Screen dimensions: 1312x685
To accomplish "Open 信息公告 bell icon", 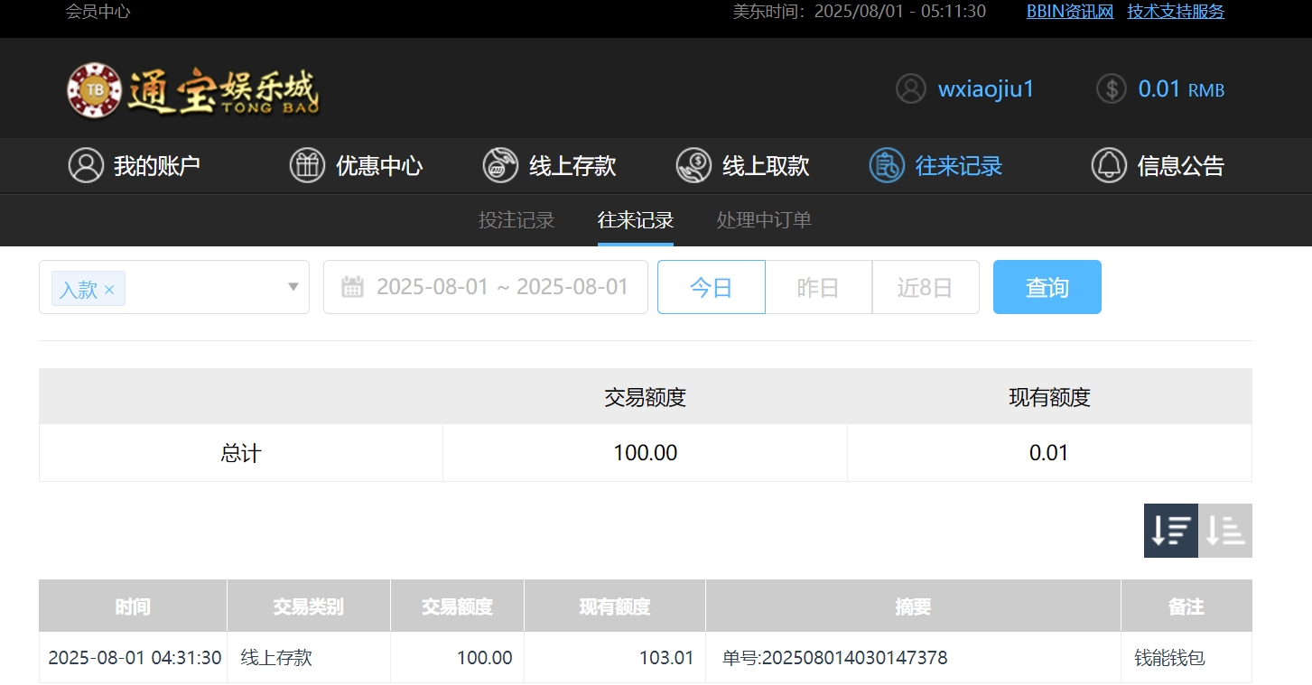I will [1109, 166].
